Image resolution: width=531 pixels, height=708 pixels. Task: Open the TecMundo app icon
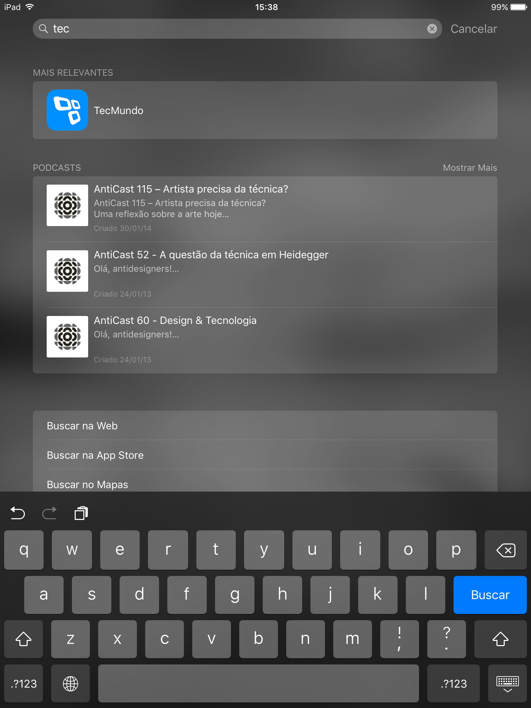[67, 110]
